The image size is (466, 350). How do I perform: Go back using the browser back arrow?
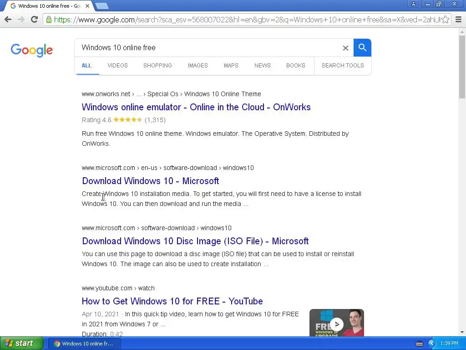(x=8, y=20)
